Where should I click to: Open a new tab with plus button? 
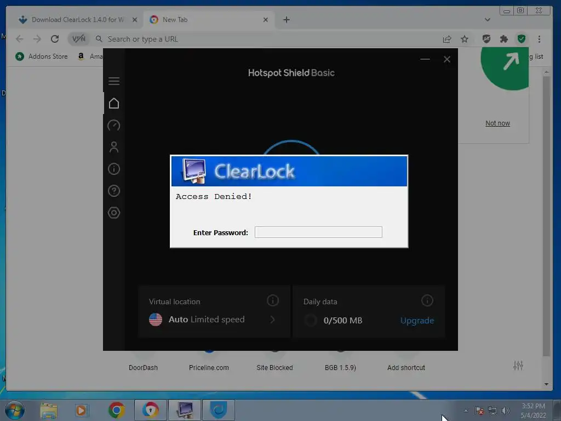(x=286, y=20)
